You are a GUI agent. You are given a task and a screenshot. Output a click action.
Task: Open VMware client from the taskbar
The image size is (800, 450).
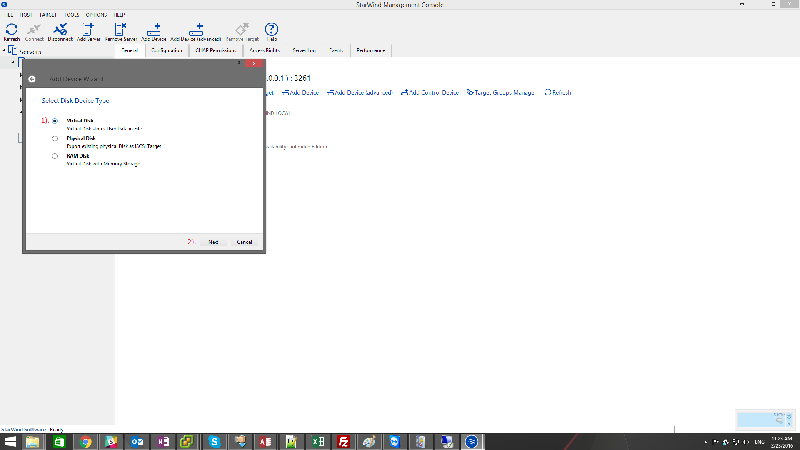(x=187, y=442)
